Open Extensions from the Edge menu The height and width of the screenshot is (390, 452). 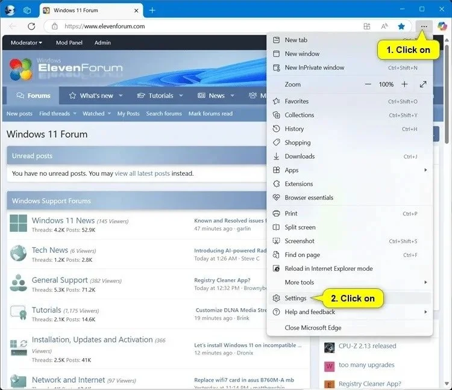click(350, 184)
